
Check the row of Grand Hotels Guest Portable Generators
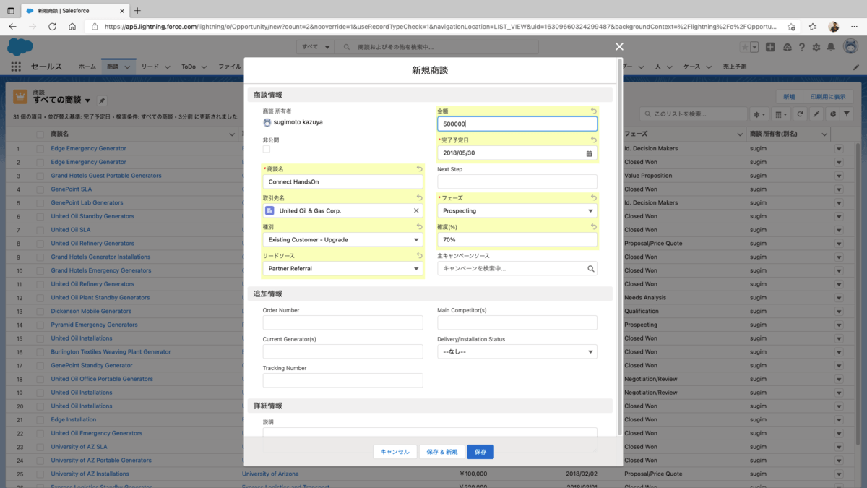pos(40,176)
